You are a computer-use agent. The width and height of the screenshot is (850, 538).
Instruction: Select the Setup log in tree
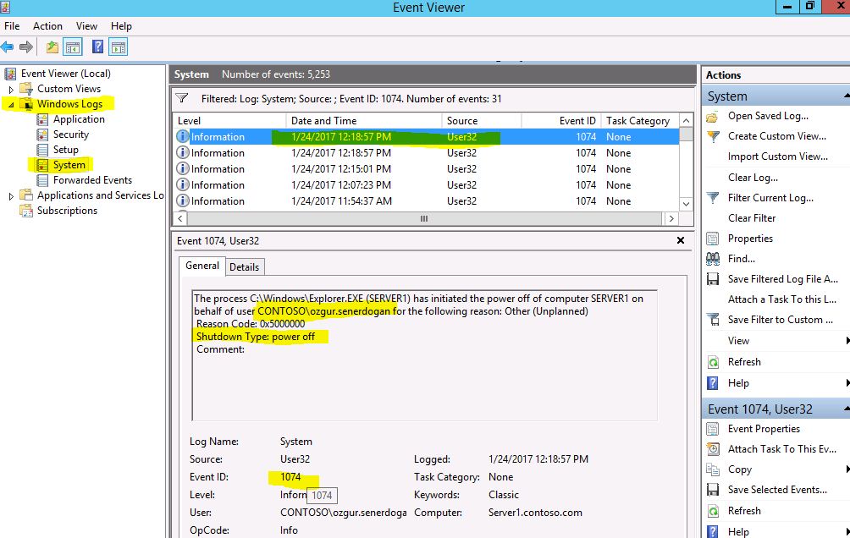[65, 150]
